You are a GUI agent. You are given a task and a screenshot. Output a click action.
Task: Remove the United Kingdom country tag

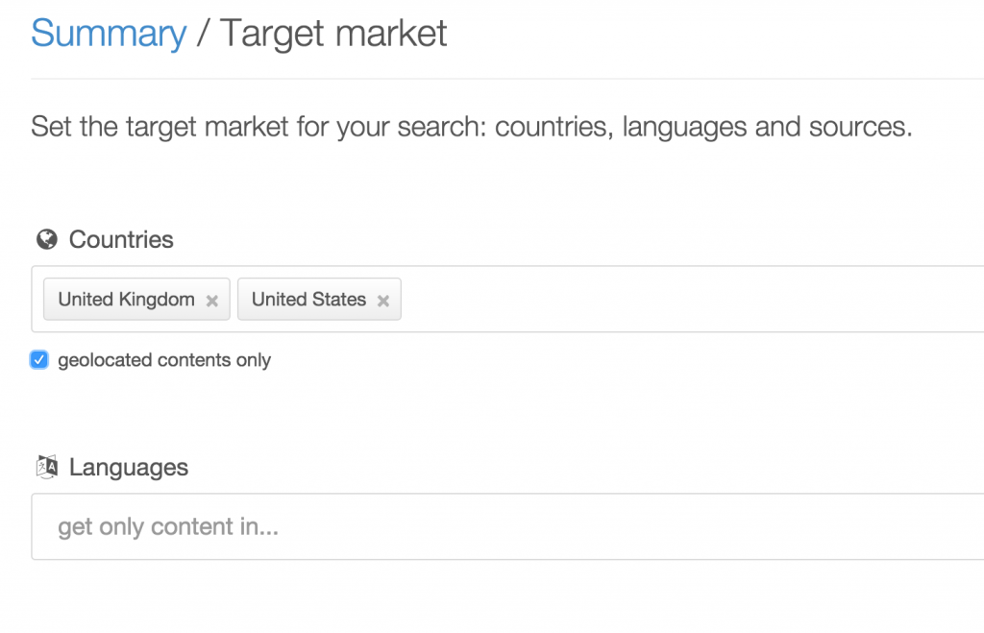(x=212, y=301)
